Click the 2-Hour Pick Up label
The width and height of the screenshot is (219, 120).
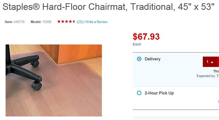[x=159, y=93]
